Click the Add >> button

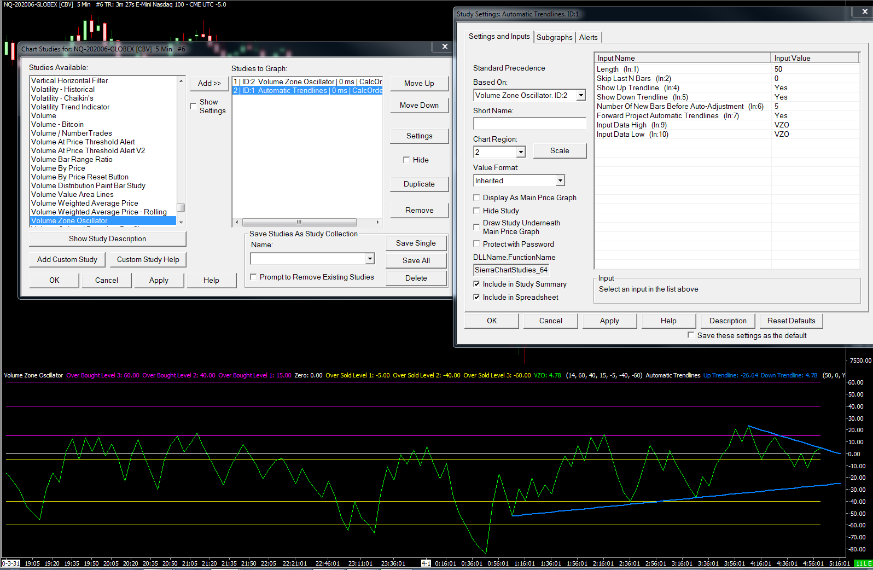(209, 83)
